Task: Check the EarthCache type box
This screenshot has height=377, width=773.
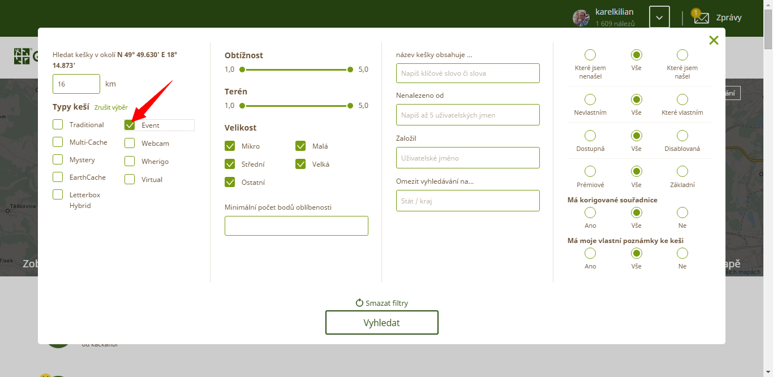Action: (x=58, y=177)
